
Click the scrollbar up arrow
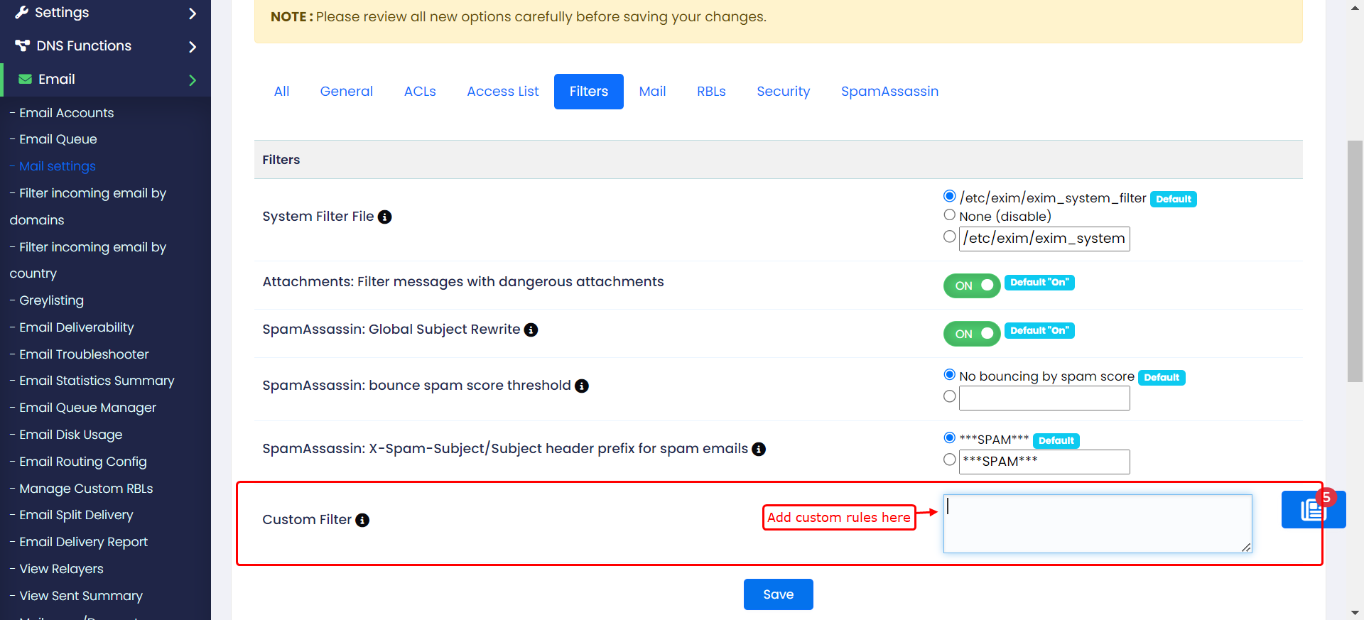1355,7
